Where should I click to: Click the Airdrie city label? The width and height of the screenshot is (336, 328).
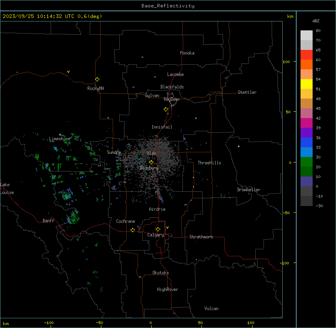tap(157, 209)
